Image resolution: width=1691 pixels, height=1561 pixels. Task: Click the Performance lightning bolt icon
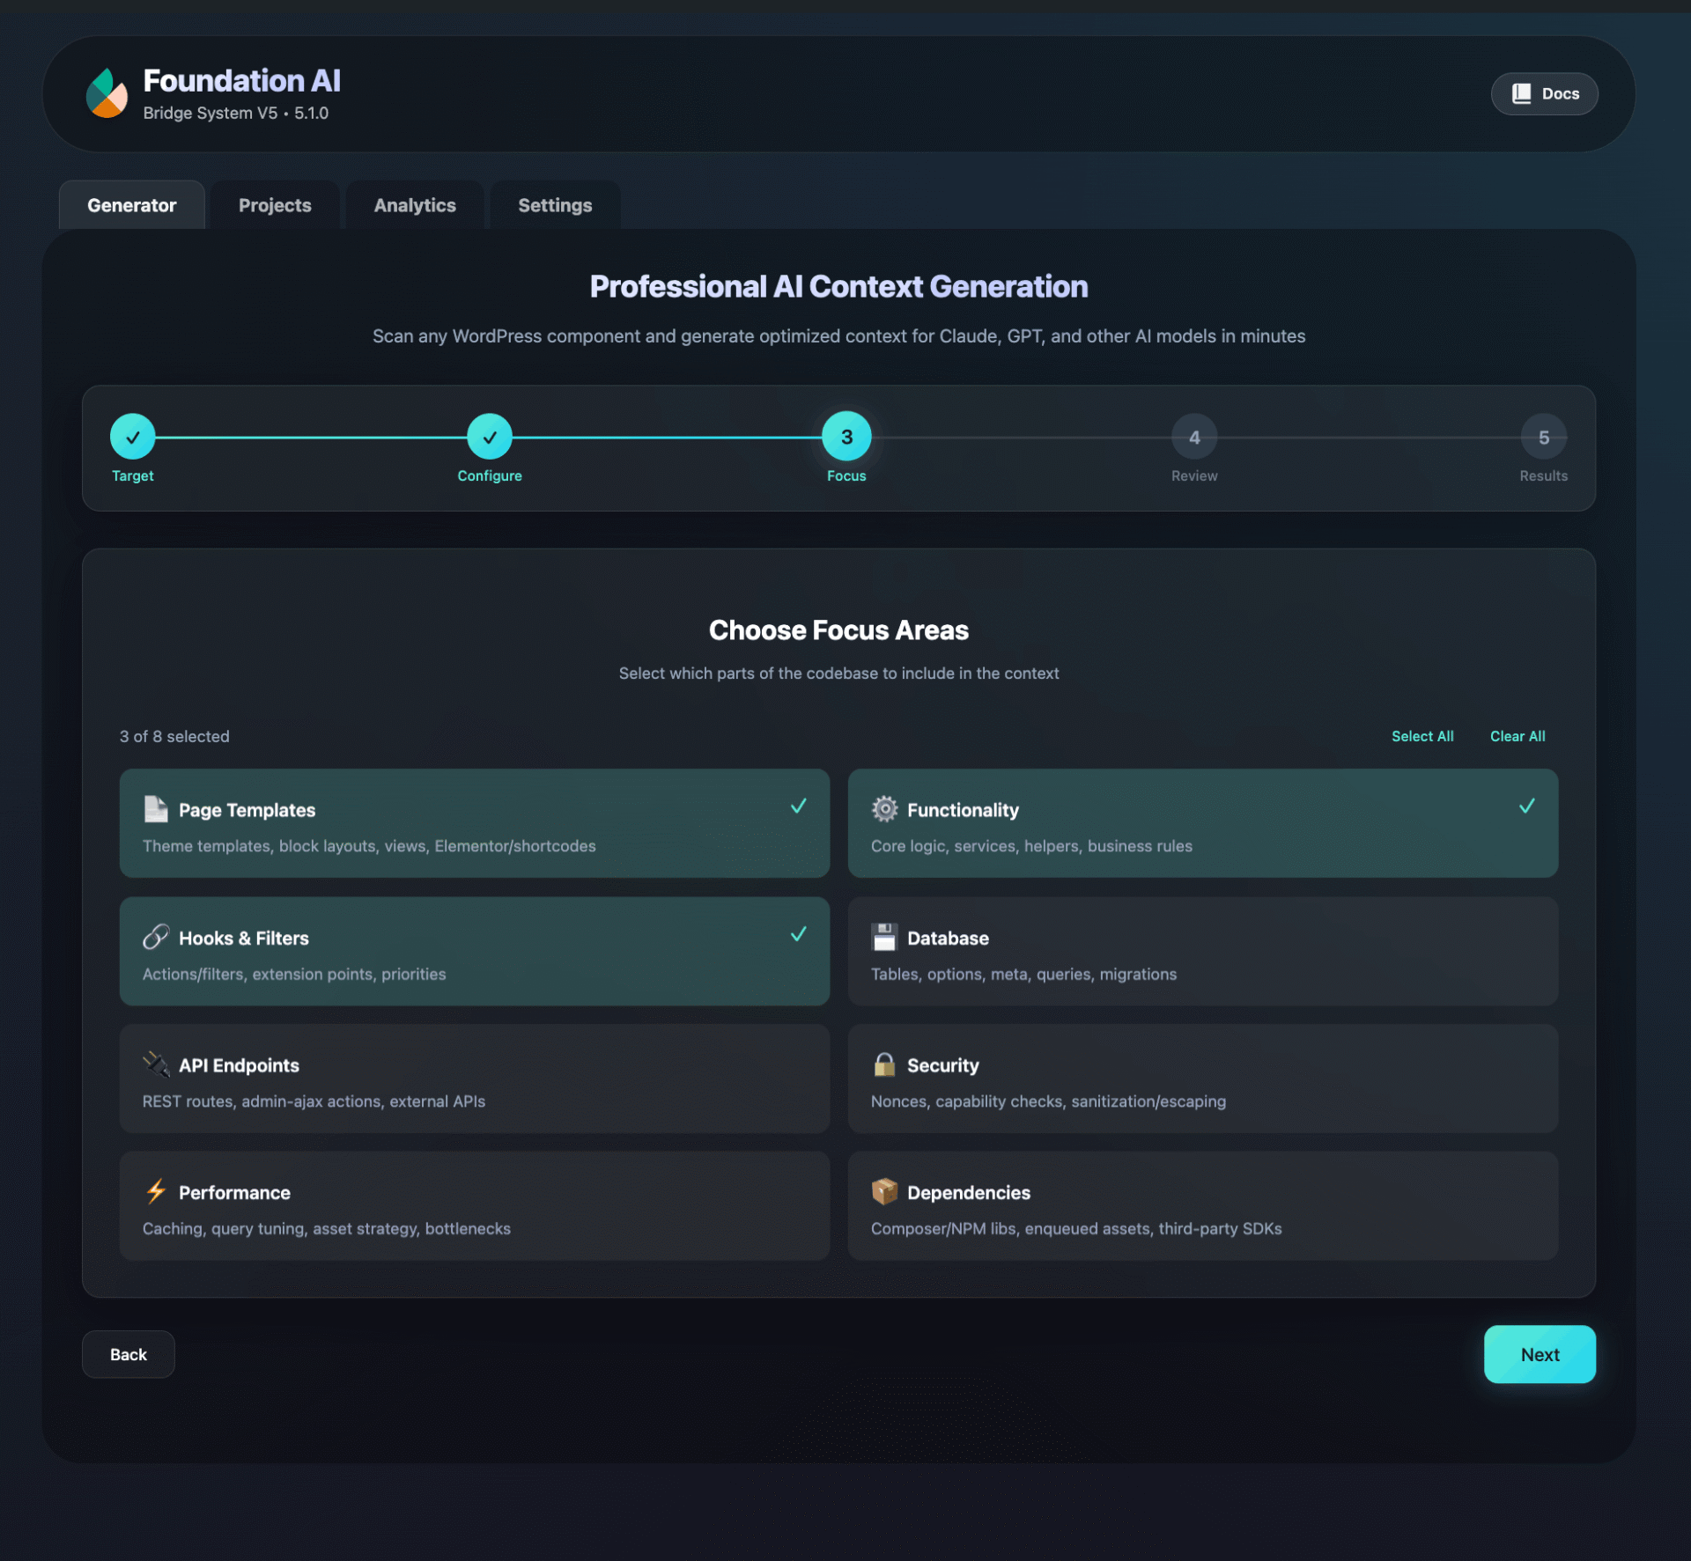[x=156, y=1191]
